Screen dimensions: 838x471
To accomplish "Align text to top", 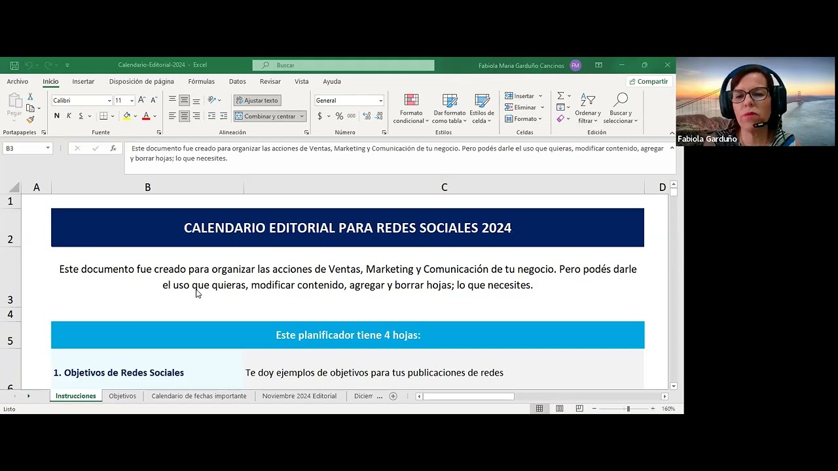I will pyautogui.click(x=172, y=100).
